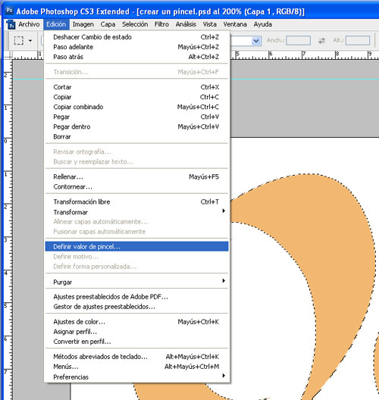The width and height of the screenshot is (379, 400).
Task: Select the rectangular marquee tool preset icon
Action: pyautogui.click(x=19, y=40)
